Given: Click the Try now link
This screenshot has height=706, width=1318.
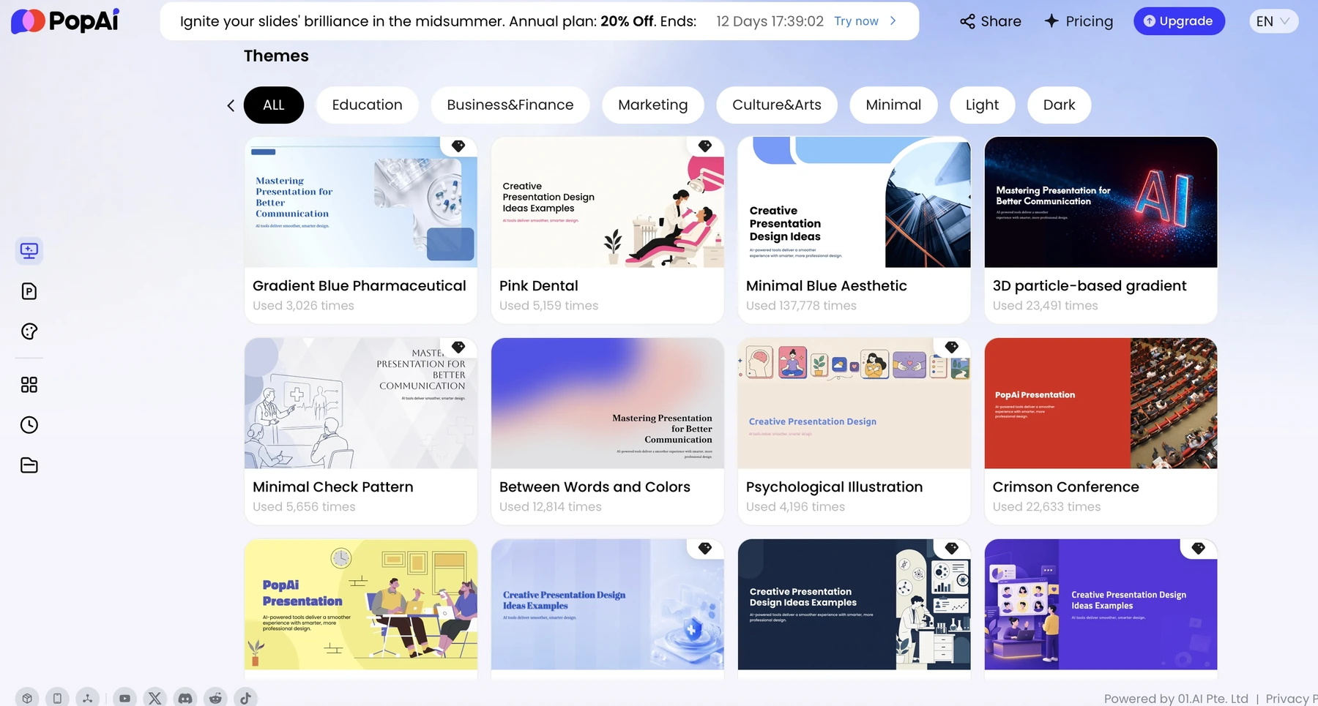Looking at the screenshot, I should point(856,21).
